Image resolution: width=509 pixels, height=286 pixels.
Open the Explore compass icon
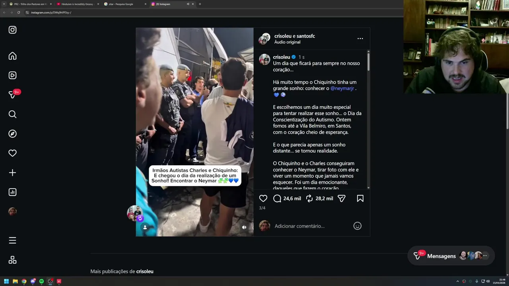[x=12, y=134]
